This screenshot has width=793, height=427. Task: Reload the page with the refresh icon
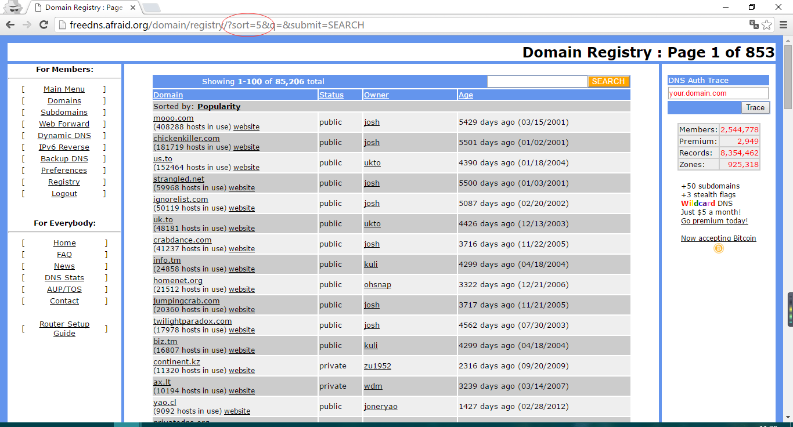click(44, 25)
